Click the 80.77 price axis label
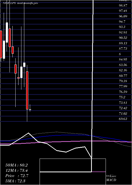The image size is (132, 185). [123, 76]
